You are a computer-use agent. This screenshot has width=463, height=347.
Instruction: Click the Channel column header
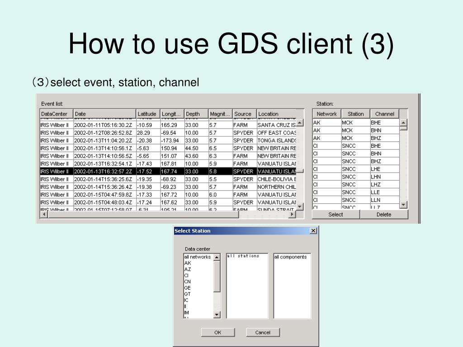point(385,114)
